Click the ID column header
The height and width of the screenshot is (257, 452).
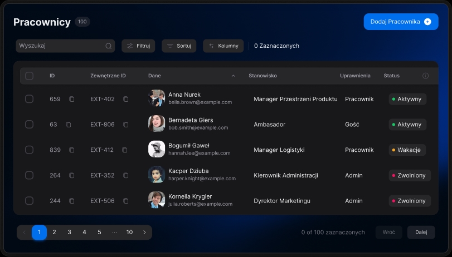coord(52,76)
